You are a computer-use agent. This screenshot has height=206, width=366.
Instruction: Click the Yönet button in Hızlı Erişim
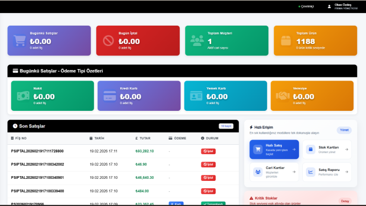tap(344, 130)
